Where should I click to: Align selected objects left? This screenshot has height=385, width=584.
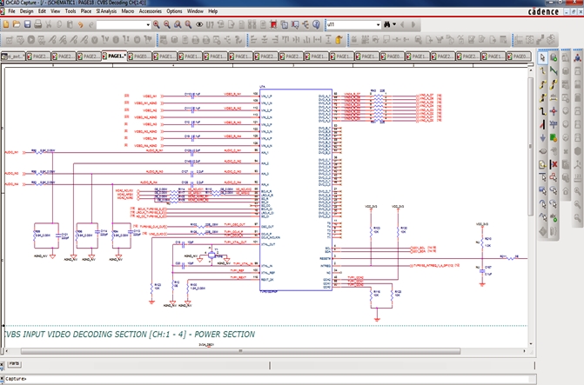[x=253, y=39]
